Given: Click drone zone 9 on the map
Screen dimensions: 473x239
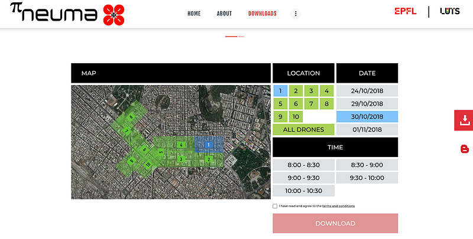Looking at the screenshot, I should pos(131,161).
